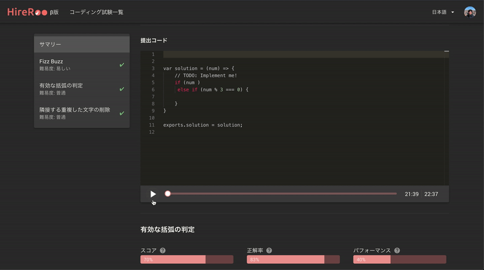This screenshot has height=270, width=484.
Task: Click the checkmark beside 隣接する重複した文字の削除
Action: pyautogui.click(x=122, y=113)
